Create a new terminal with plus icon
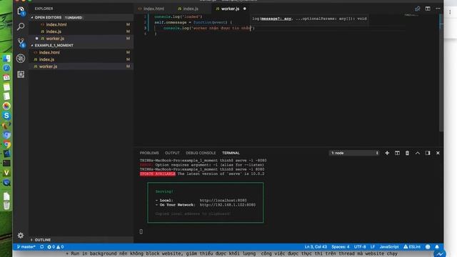457x257 pixels. [387, 153]
